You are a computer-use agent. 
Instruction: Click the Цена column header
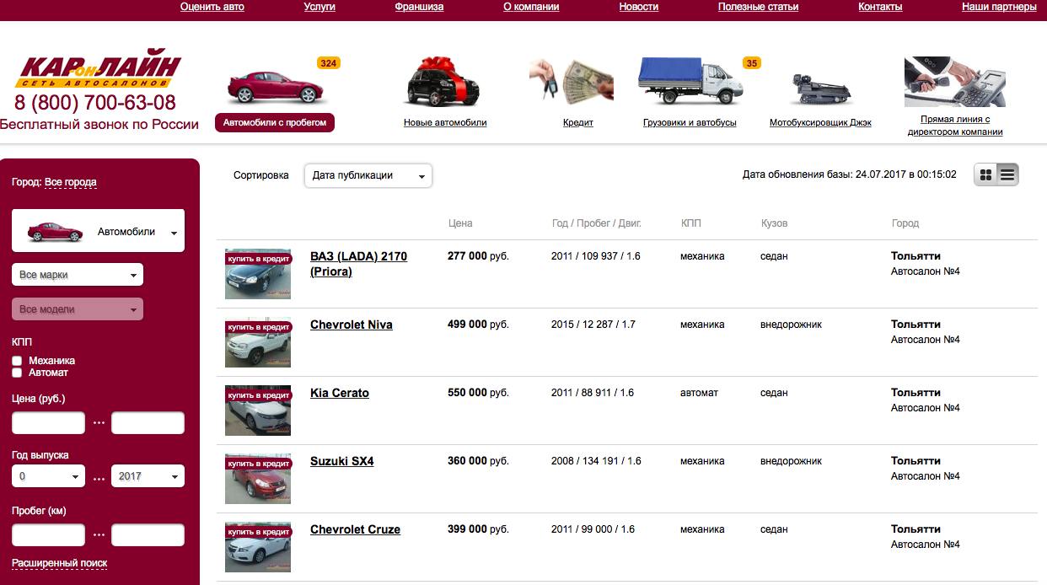click(x=460, y=223)
